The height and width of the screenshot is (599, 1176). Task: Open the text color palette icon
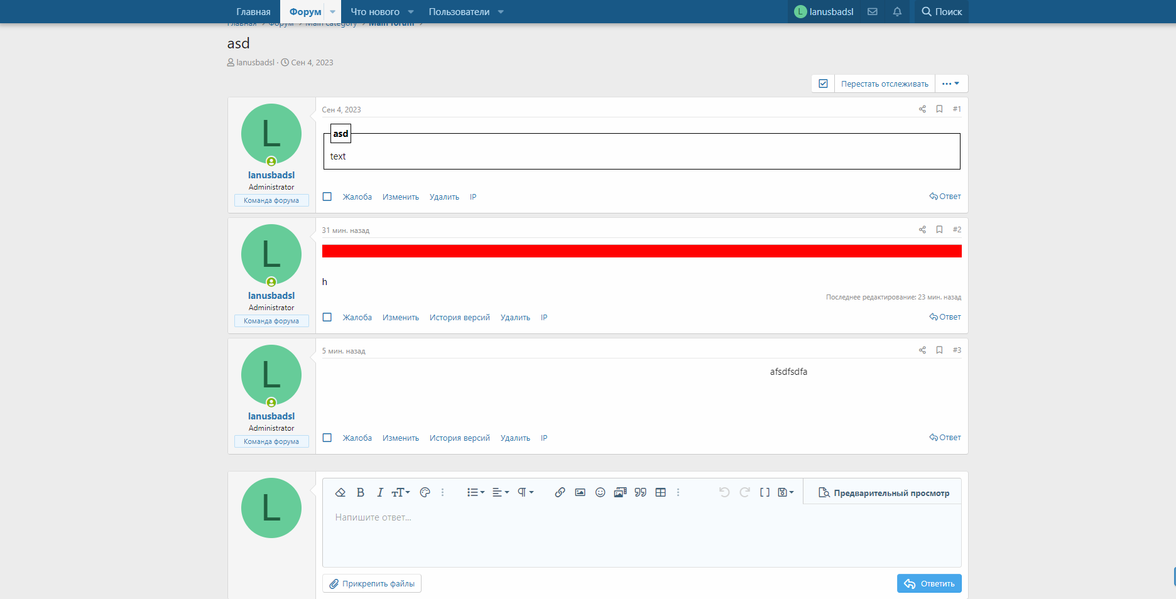pos(425,492)
